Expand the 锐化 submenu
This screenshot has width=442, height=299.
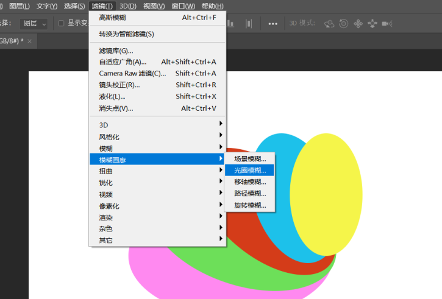(157, 183)
